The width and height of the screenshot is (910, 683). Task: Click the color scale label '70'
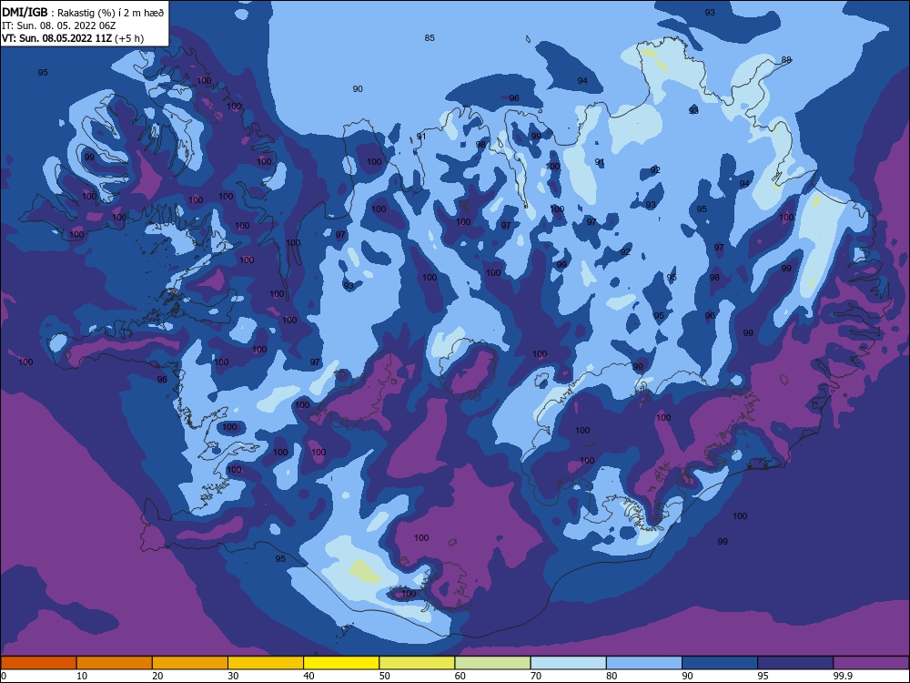point(536,676)
